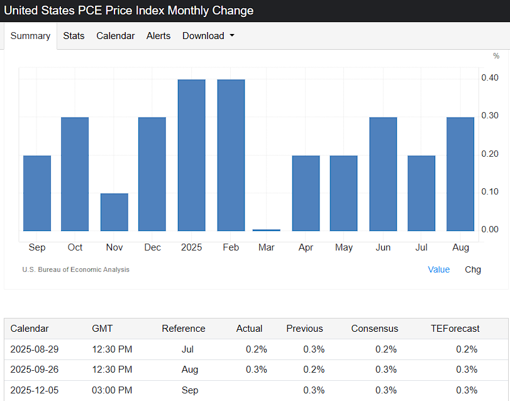Click the Consensus column header
Image resolution: width=510 pixels, height=401 pixels.
374,329
